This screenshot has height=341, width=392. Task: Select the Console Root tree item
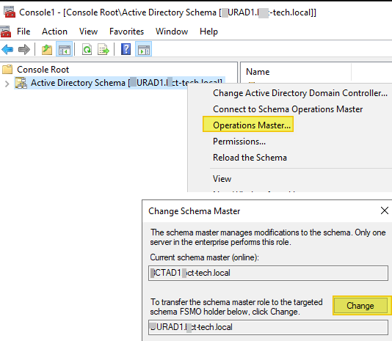43,70
